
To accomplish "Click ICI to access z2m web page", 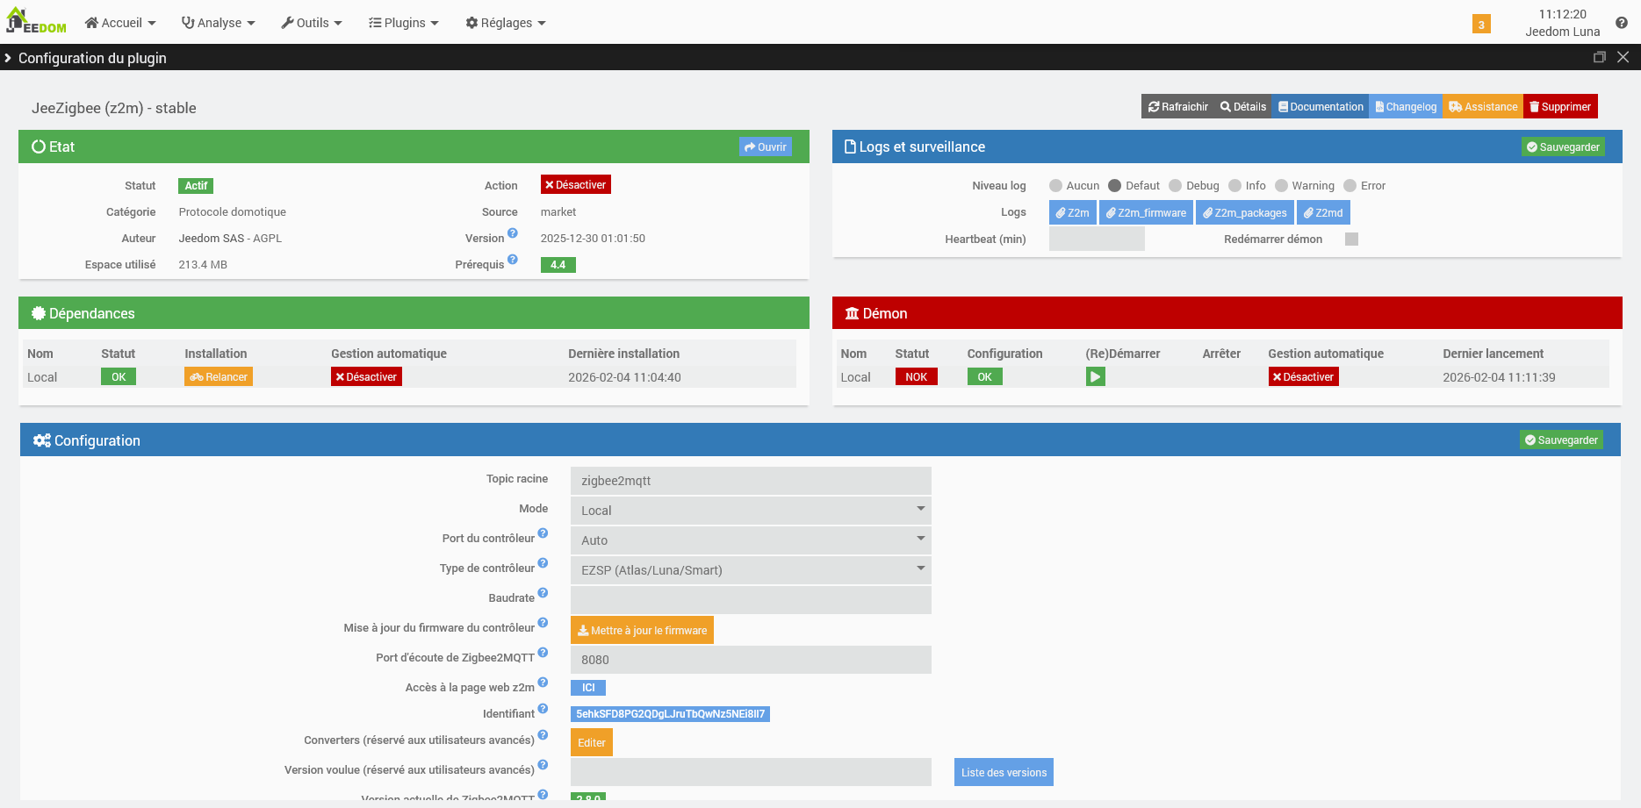I will [588, 688].
